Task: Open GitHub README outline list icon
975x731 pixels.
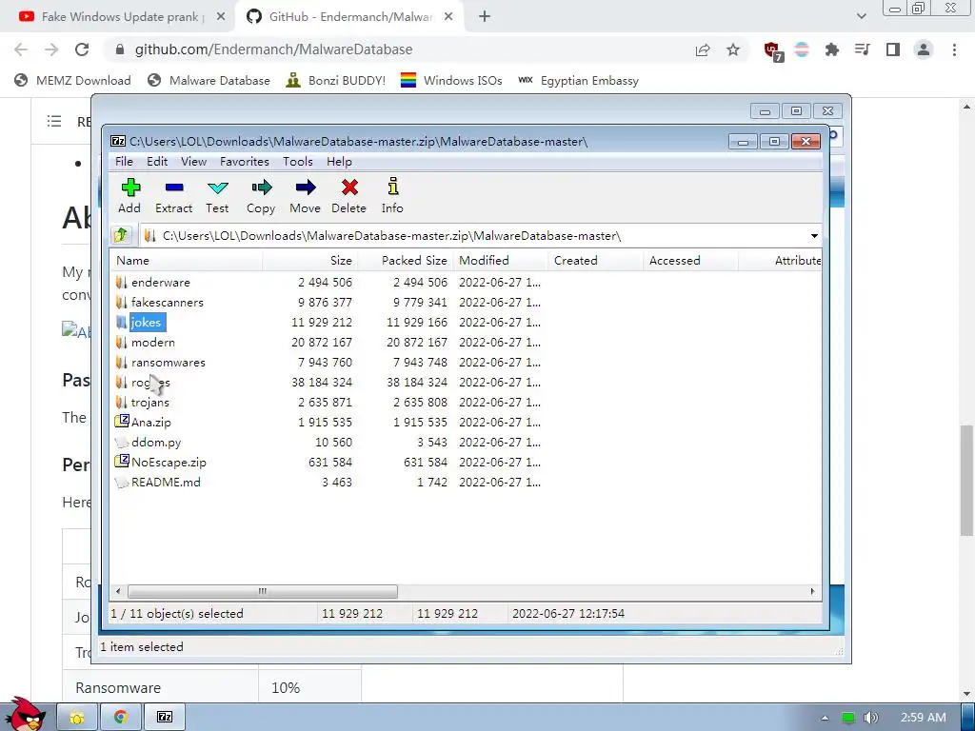Action: (54, 121)
